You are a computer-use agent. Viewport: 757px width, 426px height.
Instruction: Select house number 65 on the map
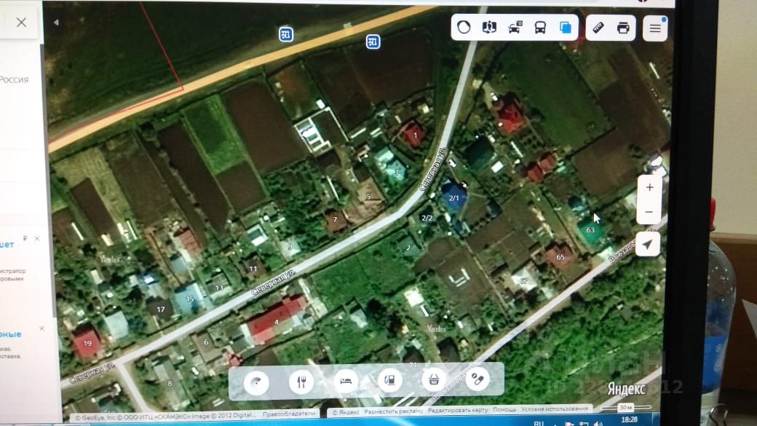click(560, 258)
